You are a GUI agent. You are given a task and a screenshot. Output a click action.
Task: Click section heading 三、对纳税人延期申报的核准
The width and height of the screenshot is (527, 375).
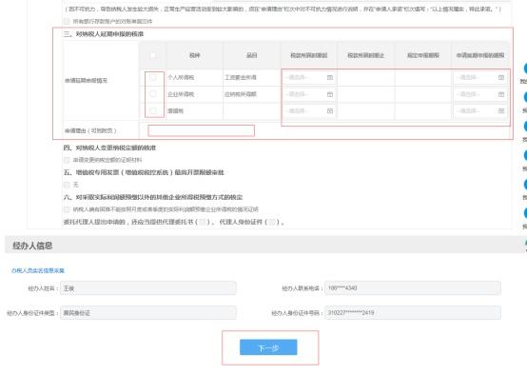(104, 34)
